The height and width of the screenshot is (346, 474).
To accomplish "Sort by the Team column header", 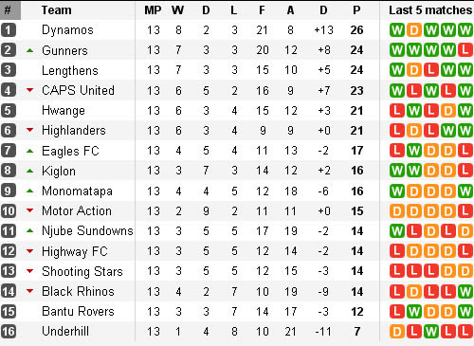I will coord(56,10).
